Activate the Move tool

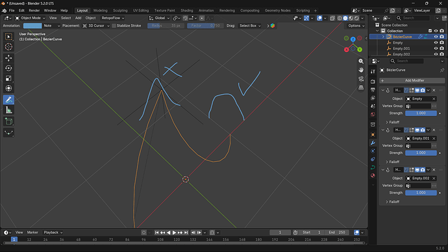(x=8, y=58)
